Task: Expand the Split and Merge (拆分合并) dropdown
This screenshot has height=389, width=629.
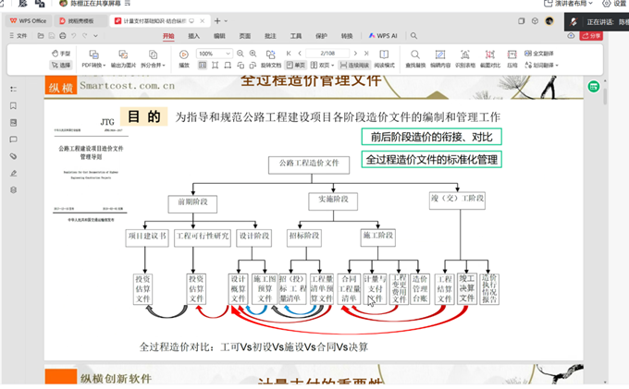Action: 154,66
